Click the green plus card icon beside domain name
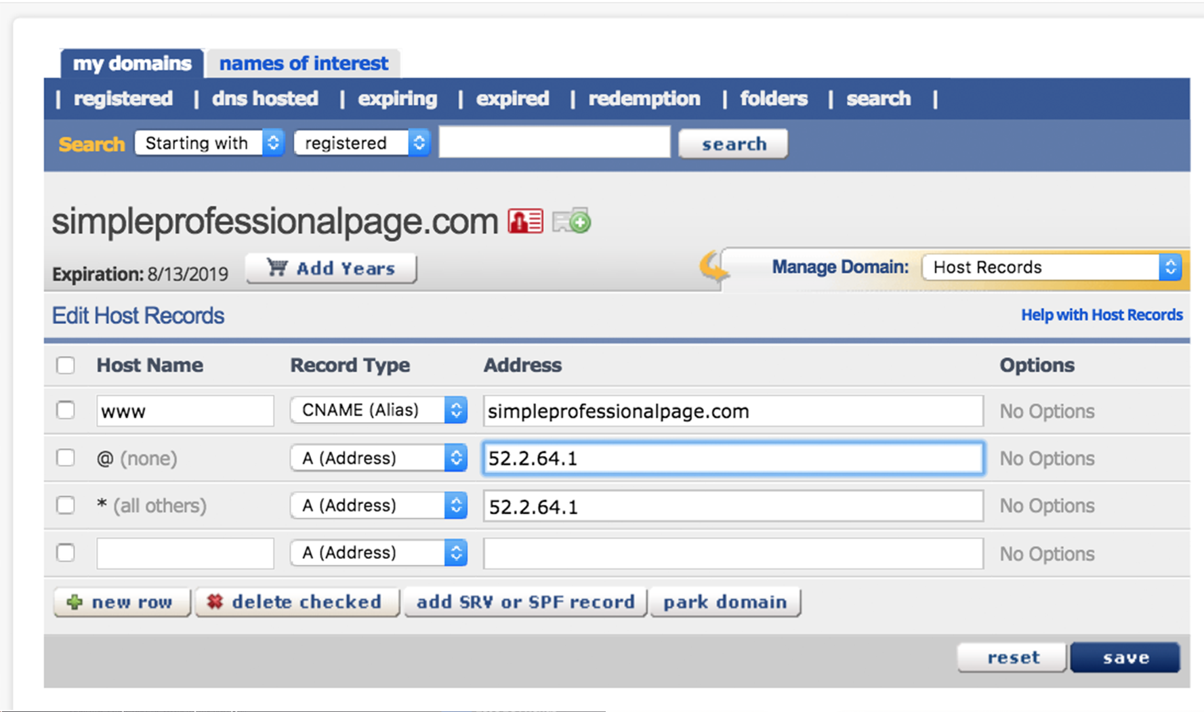The width and height of the screenshot is (1204, 712). (572, 221)
